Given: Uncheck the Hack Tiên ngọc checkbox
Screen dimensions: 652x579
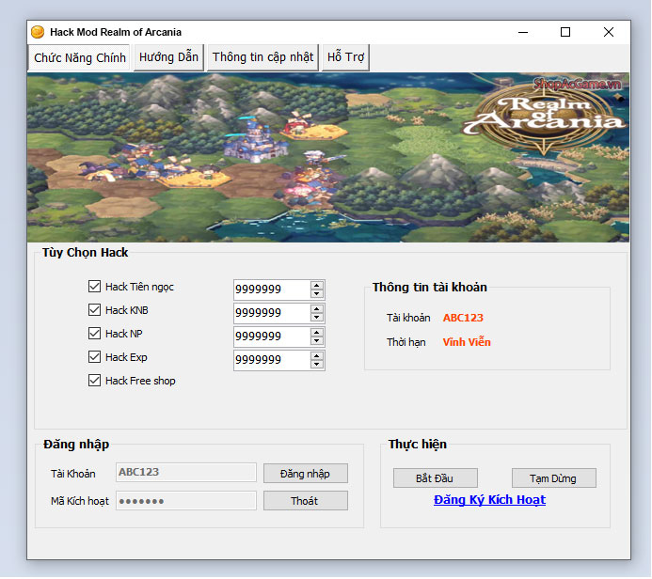Looking at the screenshot, I should pos(94,287).
